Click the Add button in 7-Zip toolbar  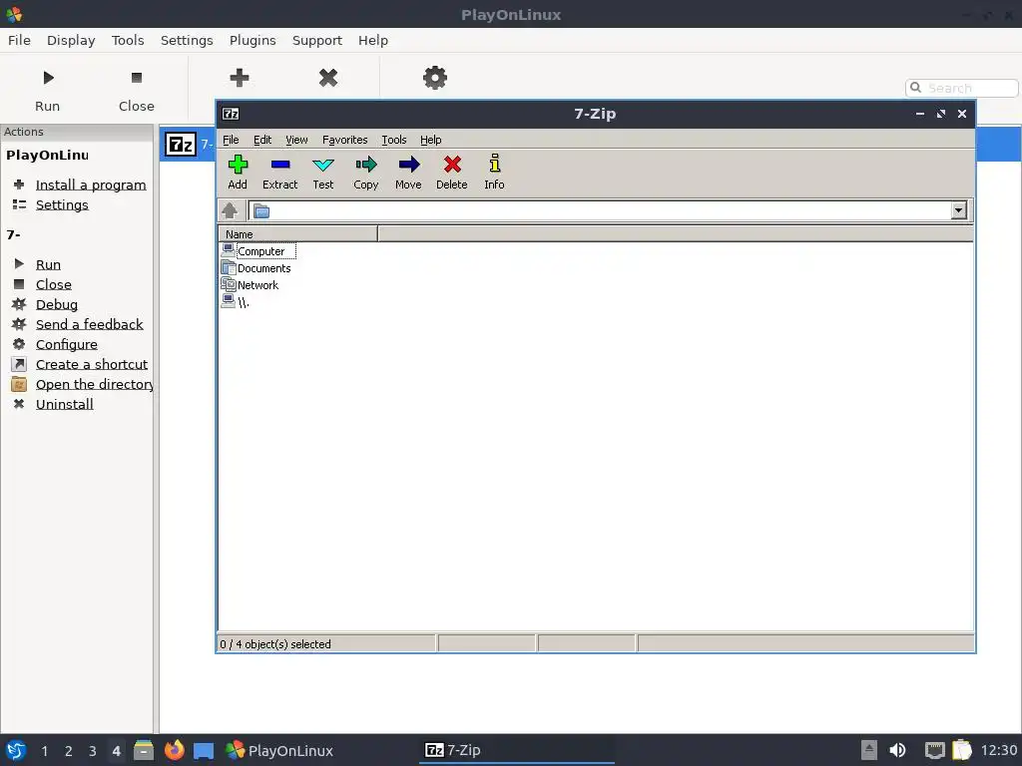(238, 172)
